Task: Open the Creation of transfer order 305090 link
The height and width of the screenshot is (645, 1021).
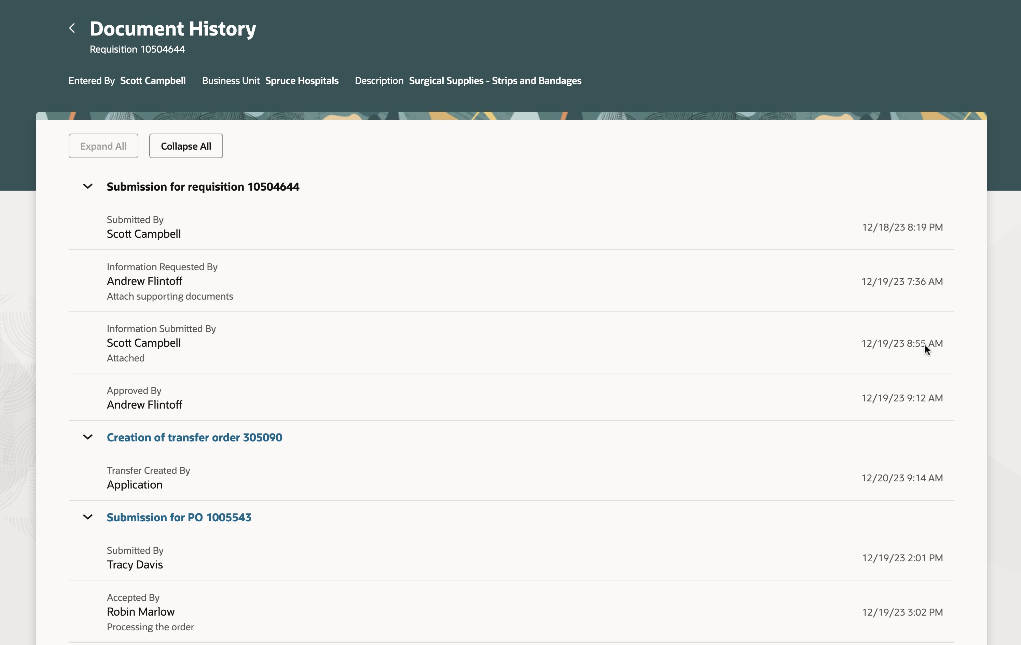Action: pyautogui.click(x=194, y=437)
